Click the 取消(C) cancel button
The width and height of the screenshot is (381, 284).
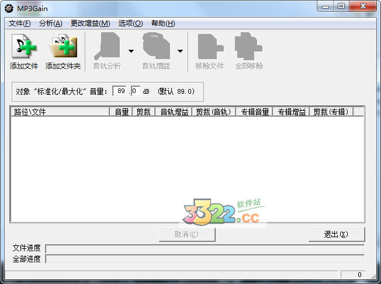pos(187,234)
